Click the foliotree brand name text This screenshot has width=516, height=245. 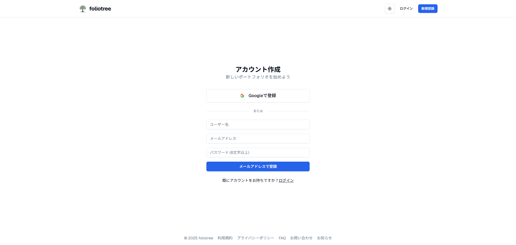(100, 9)
